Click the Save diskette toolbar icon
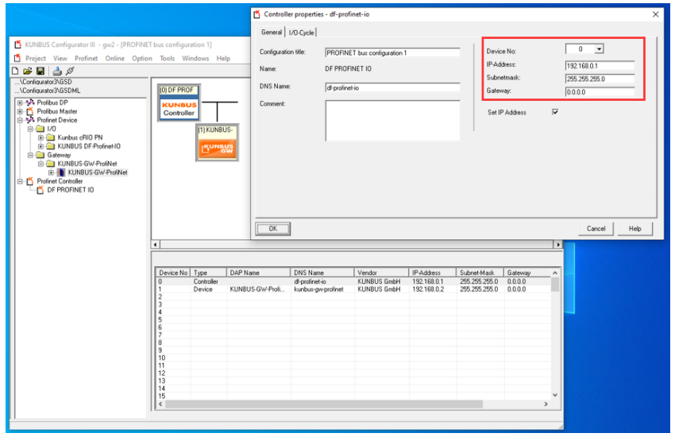675x437 pixels. click(40, 71)
